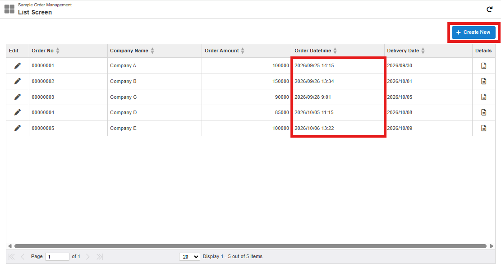
Task: Click delivery date 2026/10/09
Action: click(x=400, y=128)
